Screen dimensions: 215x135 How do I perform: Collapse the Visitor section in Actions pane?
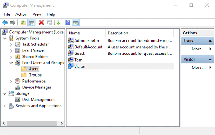coord(210,59)
